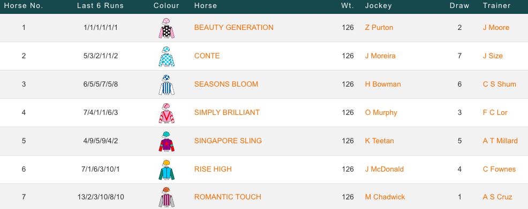Click the Draw column header

pyautogui.click(x=459, y=6)
